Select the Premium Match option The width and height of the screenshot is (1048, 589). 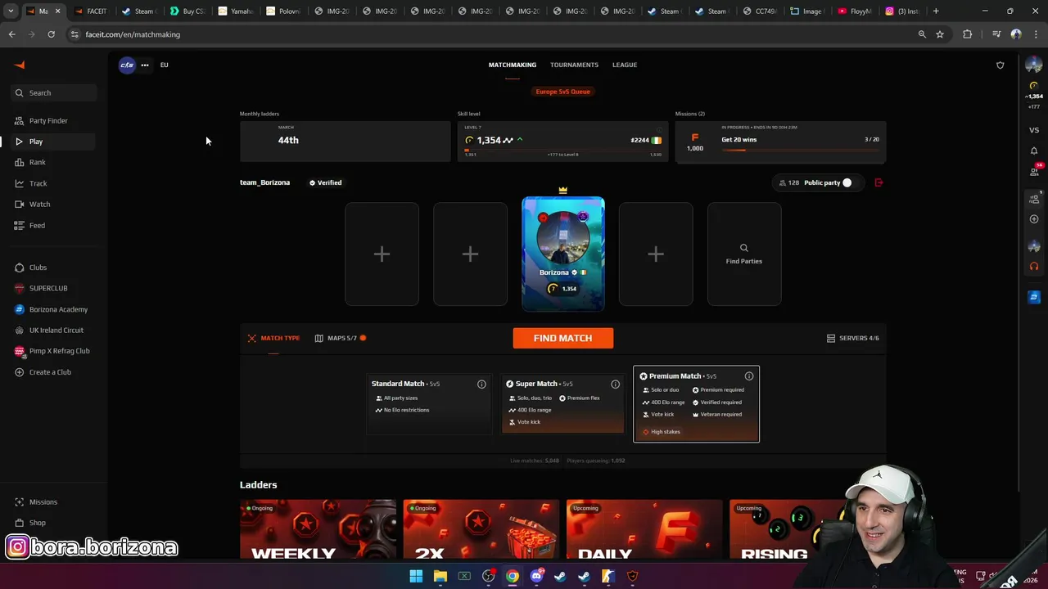tap(696, 404)
